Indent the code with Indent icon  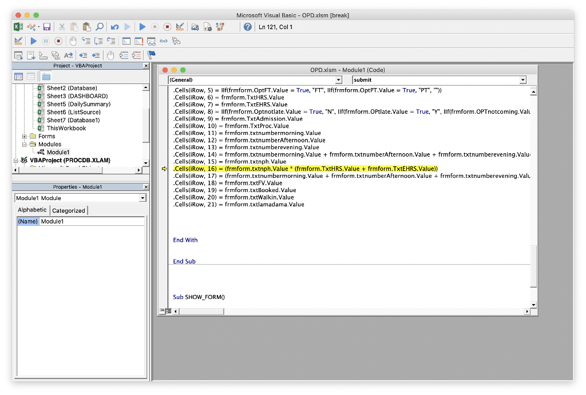[83, 55]
